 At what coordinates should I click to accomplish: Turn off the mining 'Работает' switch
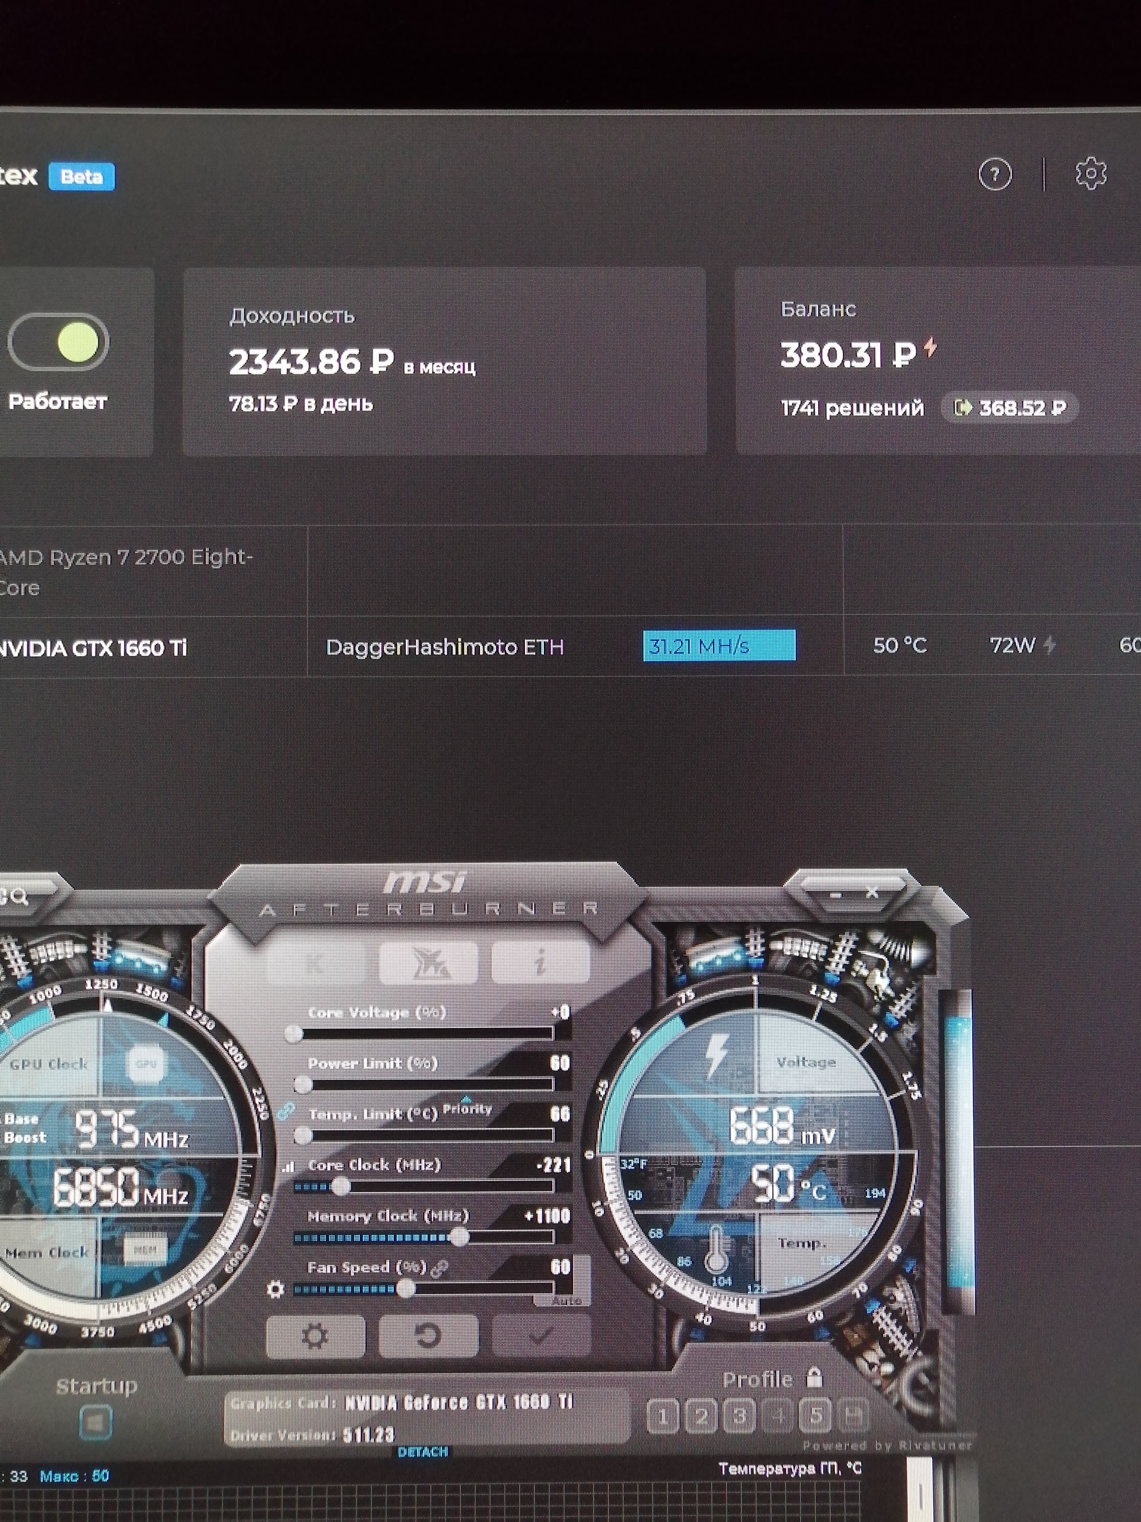[x=59, y=342]
